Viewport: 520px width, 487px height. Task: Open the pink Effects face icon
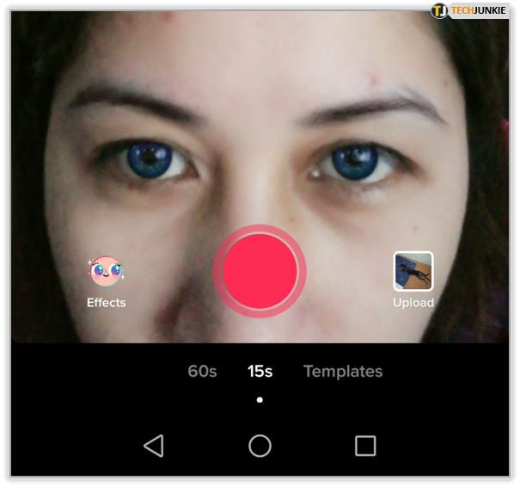pos(106,272)
